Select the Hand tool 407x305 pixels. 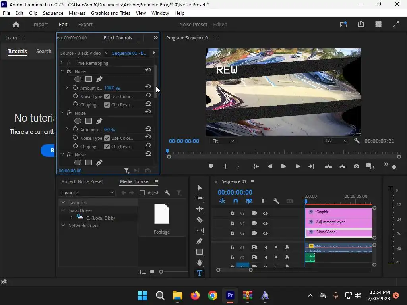[200, 263]
